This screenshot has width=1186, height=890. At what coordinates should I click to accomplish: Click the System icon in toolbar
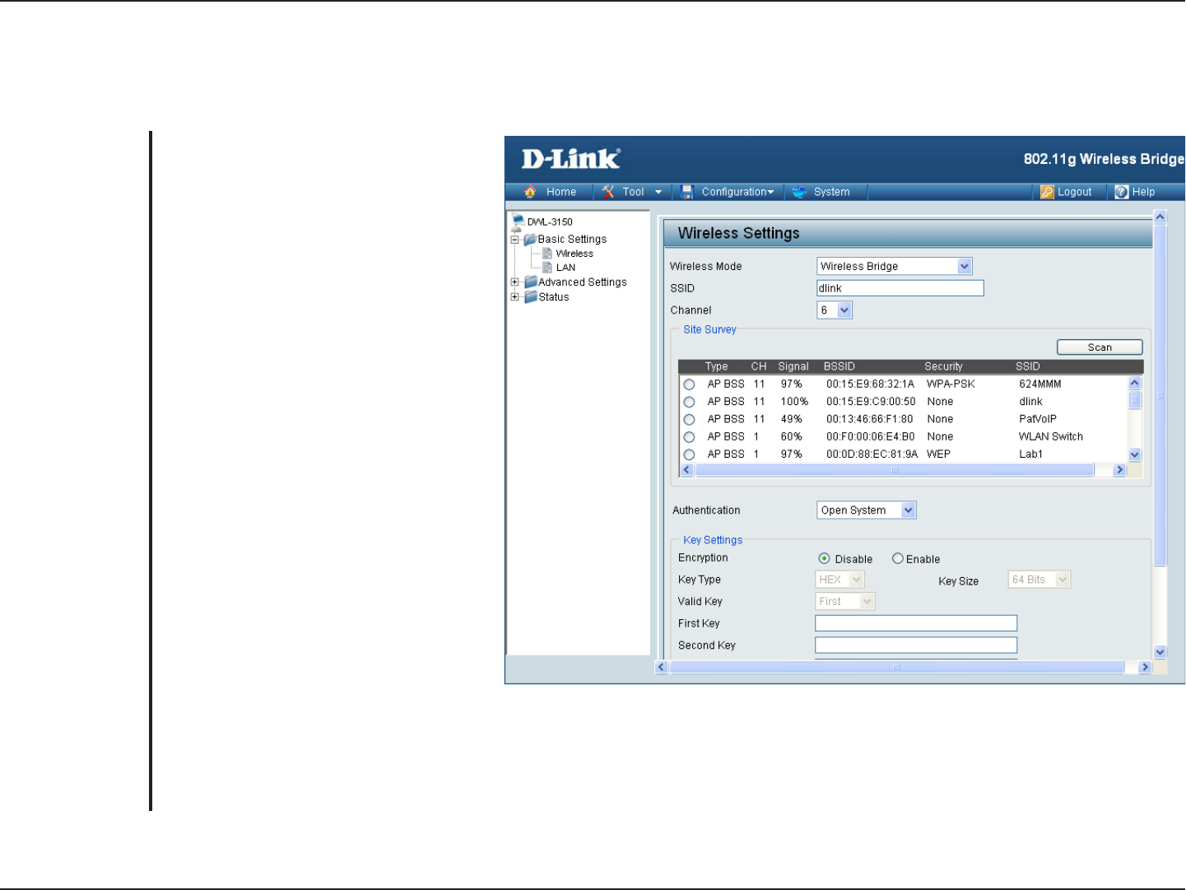[798, 192]
